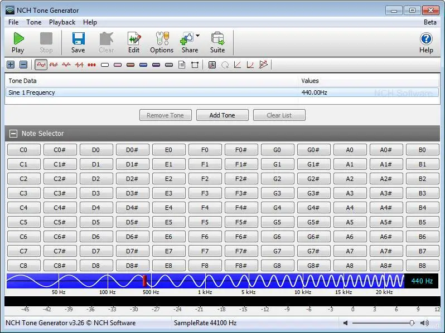
Task: Open the Options settings icon
Action: point(162,42)
